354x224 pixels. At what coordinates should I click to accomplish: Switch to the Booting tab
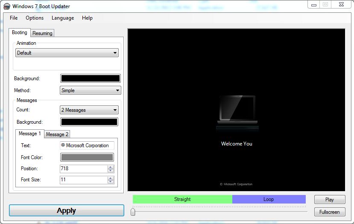click(20, 32)
